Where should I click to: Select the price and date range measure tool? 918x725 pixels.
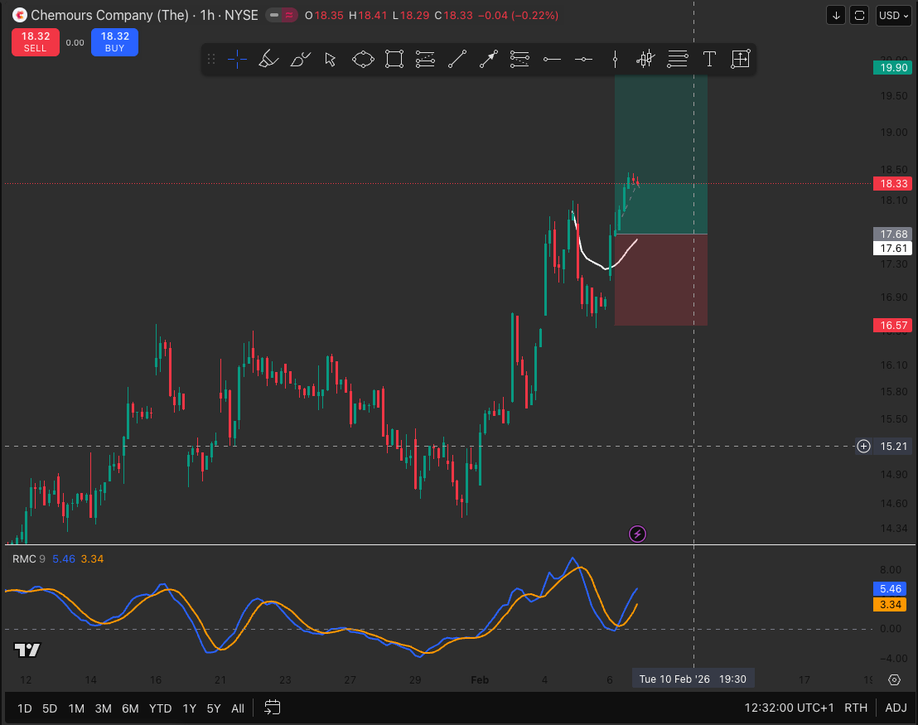coord(741,59)
